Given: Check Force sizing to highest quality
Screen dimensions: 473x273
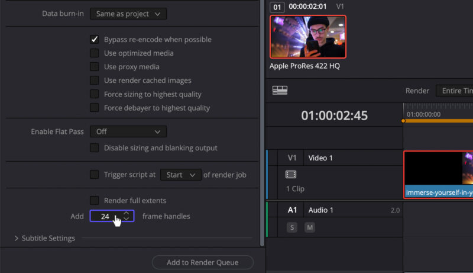Looking at the screenshot, I should tap(95, 94).
